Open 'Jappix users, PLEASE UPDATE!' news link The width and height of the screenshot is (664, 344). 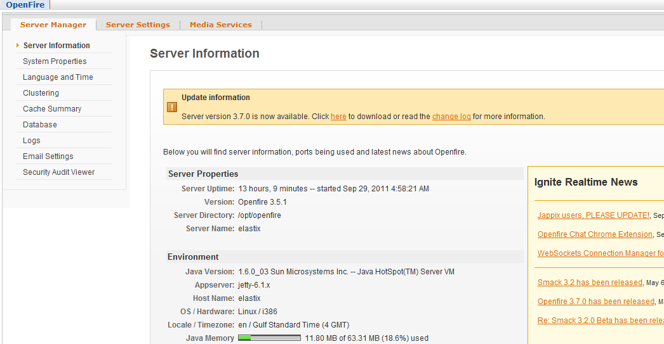[594, 215]
